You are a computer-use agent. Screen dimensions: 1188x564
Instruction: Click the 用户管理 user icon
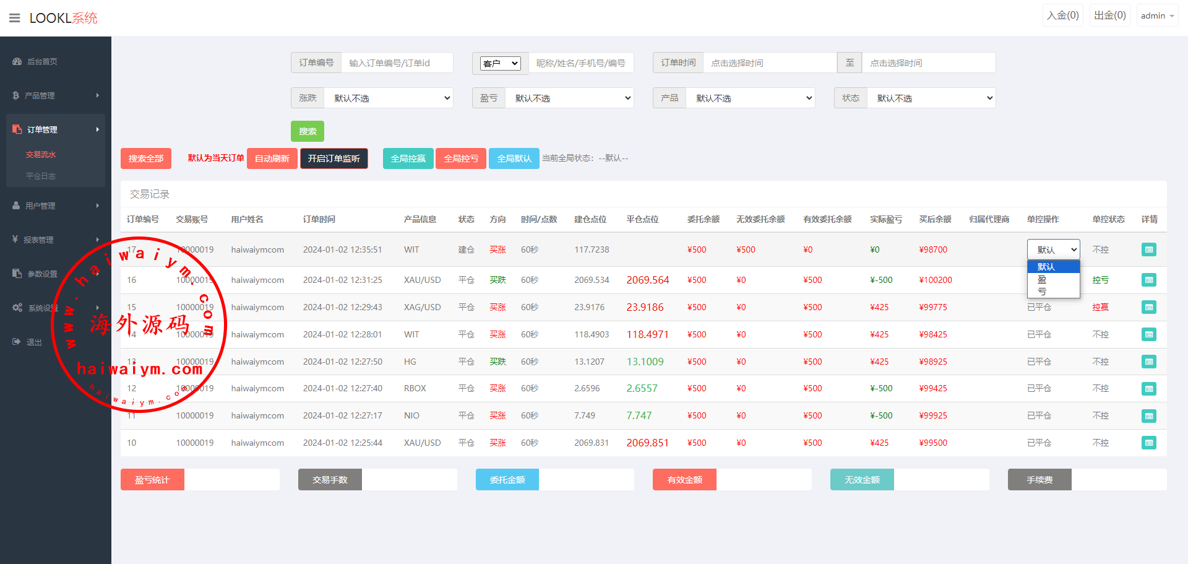pyautogui.click(x=16, y=206)
